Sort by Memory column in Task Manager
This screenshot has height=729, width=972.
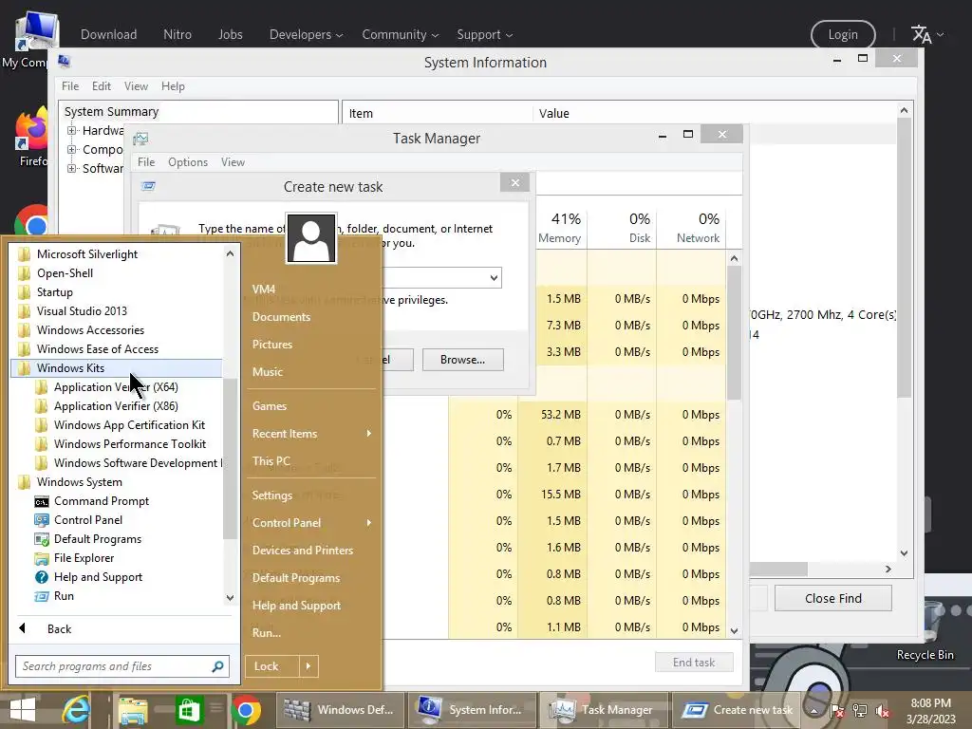pos(559,228)
